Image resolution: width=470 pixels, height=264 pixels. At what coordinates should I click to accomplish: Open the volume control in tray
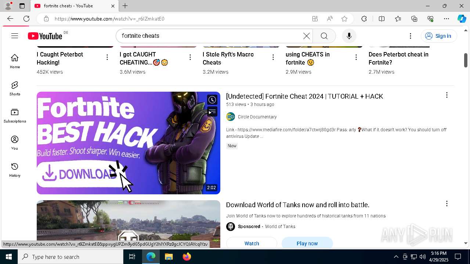click(x=422, y=257)
